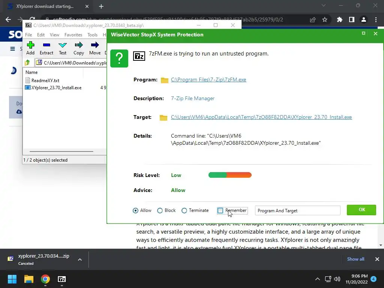Screen dimensions: 384x288
Task: Open the notification badge in taskbar
Action: click(373, 279)
